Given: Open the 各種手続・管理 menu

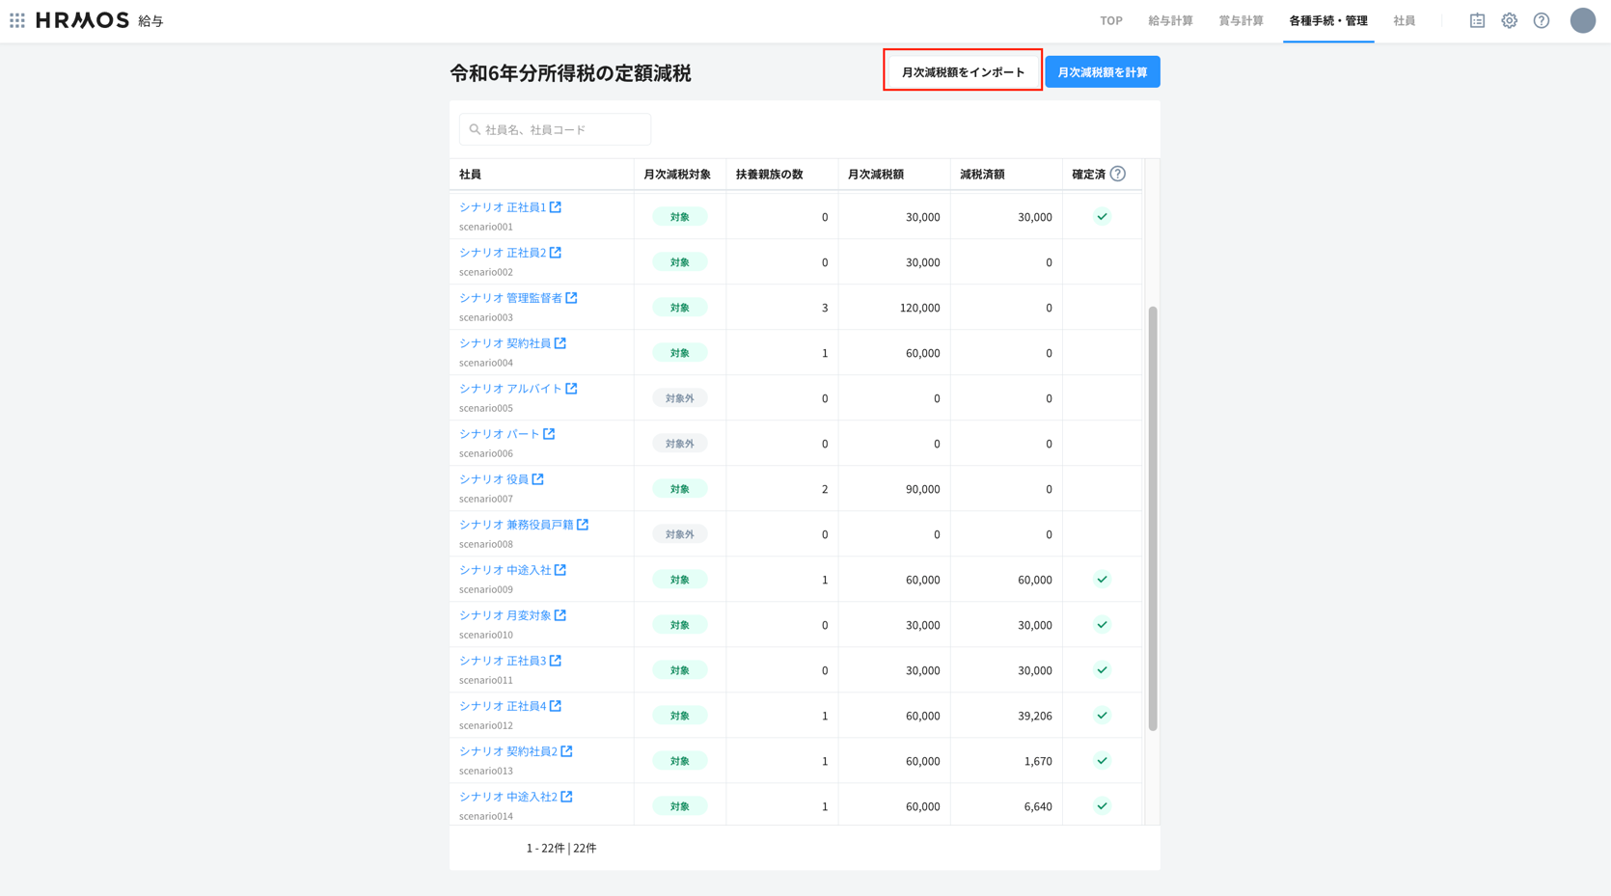Looking at the screenshot, I should coord(1327,20).
